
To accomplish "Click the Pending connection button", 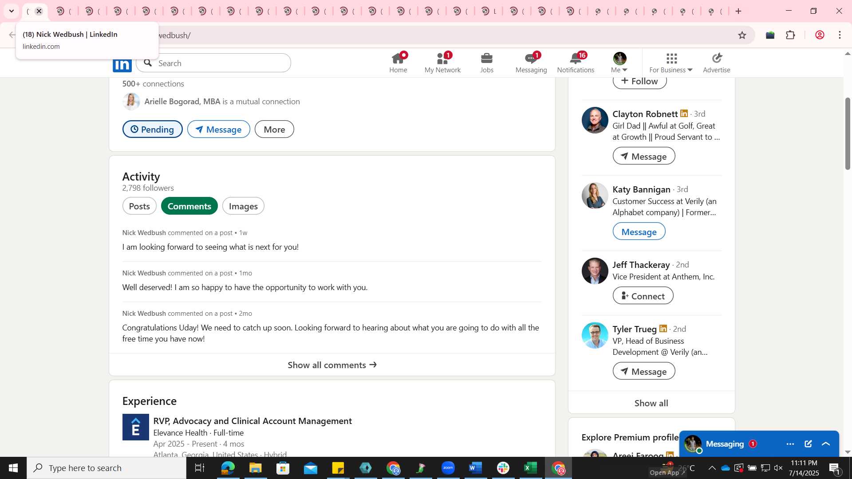I will 152,129.
